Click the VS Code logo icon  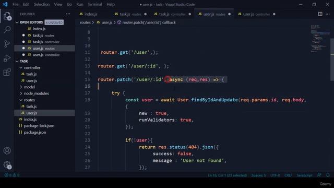point(5,4)
